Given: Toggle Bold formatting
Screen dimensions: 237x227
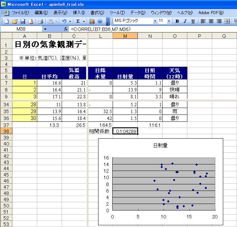Looking at the screenshot, I should tap(177, 21).
